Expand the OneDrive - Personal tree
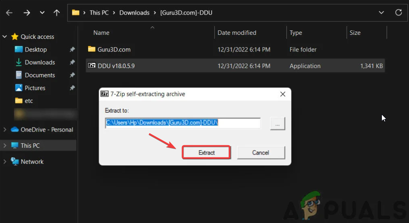The height and width of the screenshot is (223, 409). [5, 130]
